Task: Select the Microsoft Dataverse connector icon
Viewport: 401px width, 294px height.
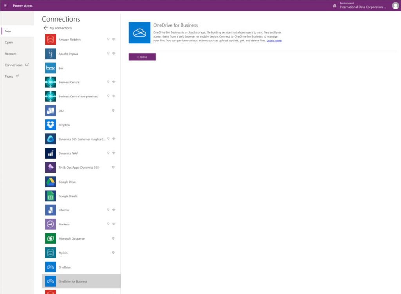Action: click(51, 238)
